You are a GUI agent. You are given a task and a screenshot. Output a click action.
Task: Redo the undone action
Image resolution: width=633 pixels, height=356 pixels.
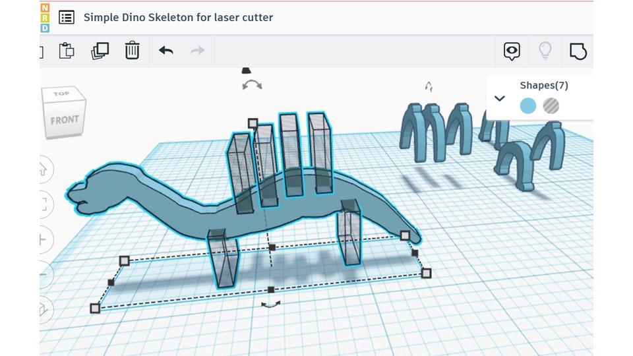coord(197,51)
